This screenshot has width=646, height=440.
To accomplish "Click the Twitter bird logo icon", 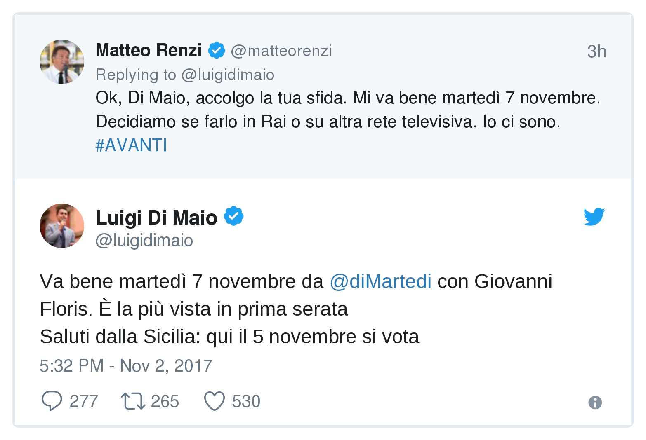I will [594, 217].
